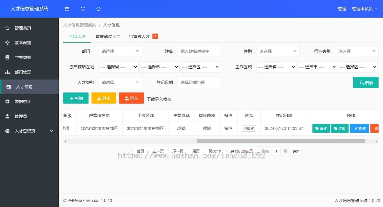The width and height of the screenshot is (383, 207).
Task: Open 管理首页 house icon in sidebar
Action: (x=7, y=28)
